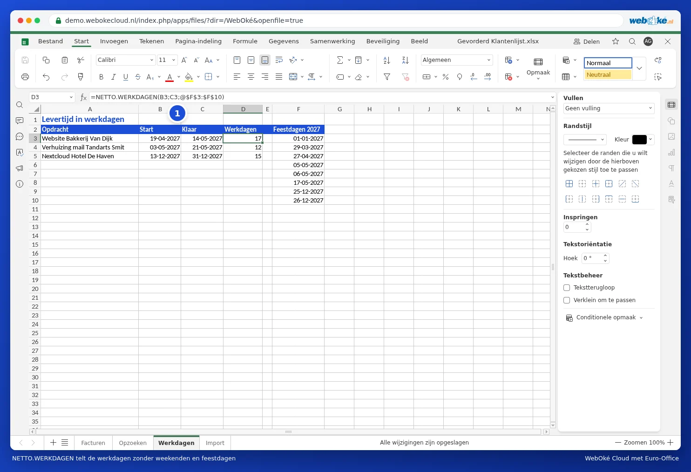Image resolution: width=691 pixels, height=472 pixels.
Task: Center align text horizontally
Action: [x=251, y=77]
